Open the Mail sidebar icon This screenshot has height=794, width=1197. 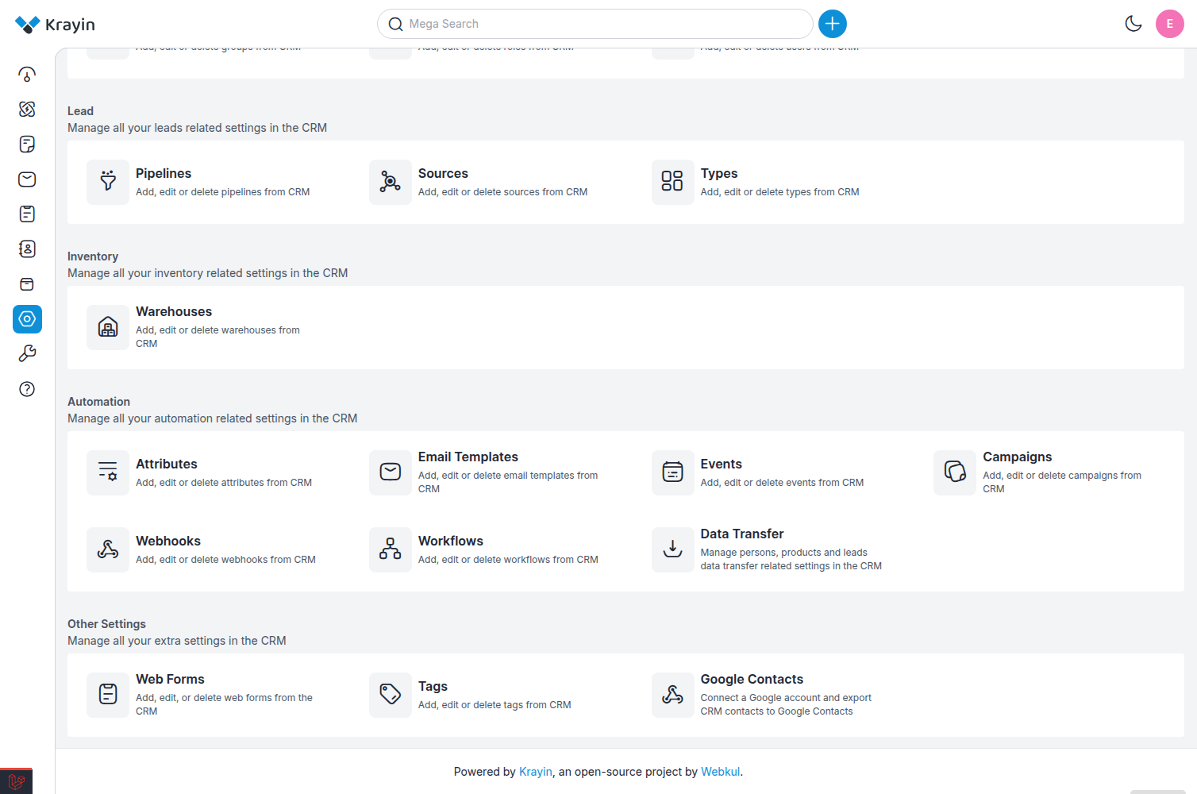click(27, 179)
